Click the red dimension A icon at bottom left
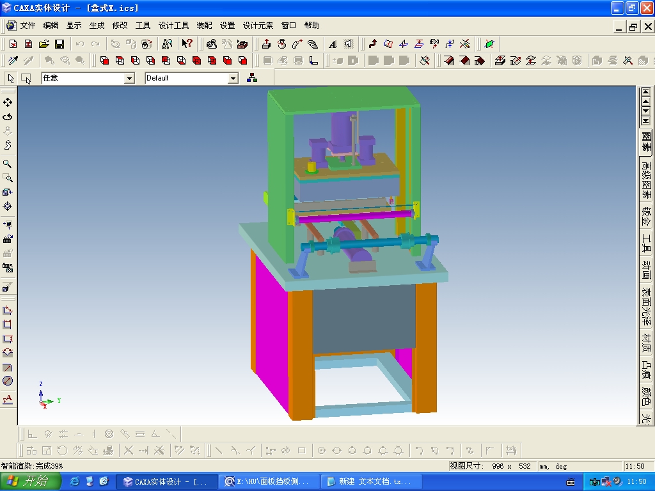655x491 pixels. [x=8, y=400]
